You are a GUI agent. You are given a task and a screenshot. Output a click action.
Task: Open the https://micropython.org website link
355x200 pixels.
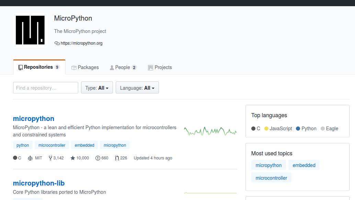pos(81,43)
